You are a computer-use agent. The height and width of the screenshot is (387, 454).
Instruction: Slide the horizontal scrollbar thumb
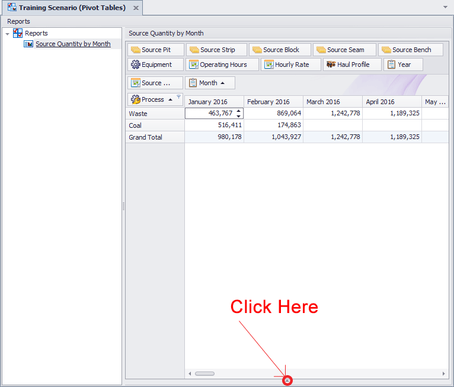pos(204,374)
